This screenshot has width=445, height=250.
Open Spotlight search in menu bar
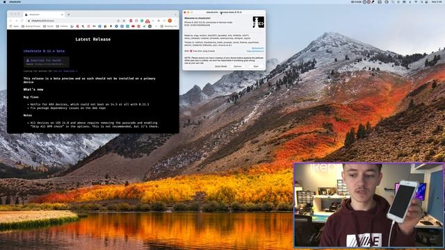422,1
